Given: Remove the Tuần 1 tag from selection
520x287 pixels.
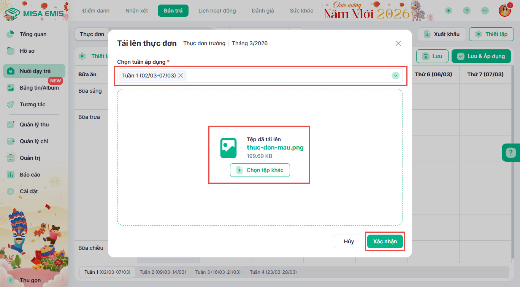Looking at the screenshot, I should tap(181, 76).
